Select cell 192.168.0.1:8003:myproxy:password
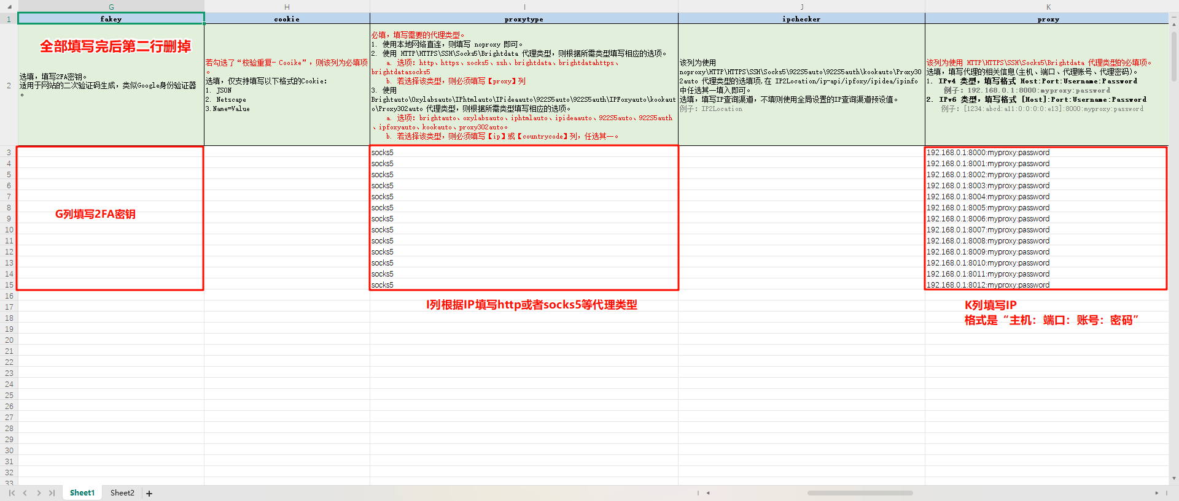The width and height of the screenshot is (1179, 501). tap(1046, 186)
